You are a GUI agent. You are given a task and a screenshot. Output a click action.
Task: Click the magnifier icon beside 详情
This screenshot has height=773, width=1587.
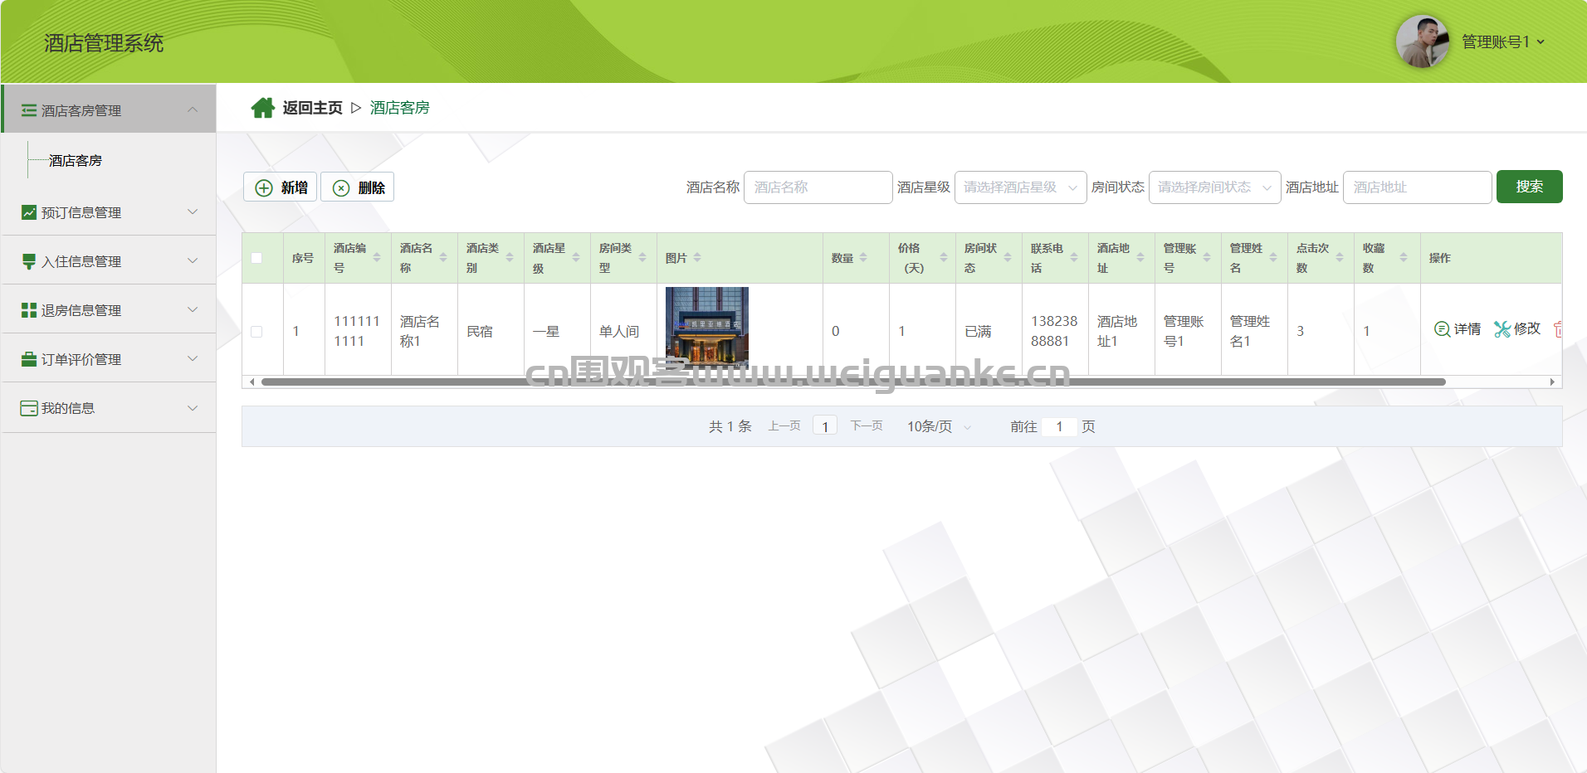1442,329
